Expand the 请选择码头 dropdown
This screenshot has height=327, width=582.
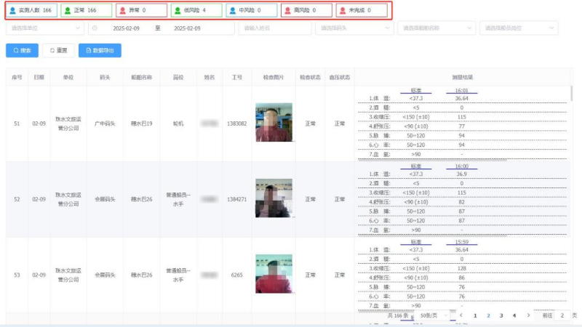[354, 28]
